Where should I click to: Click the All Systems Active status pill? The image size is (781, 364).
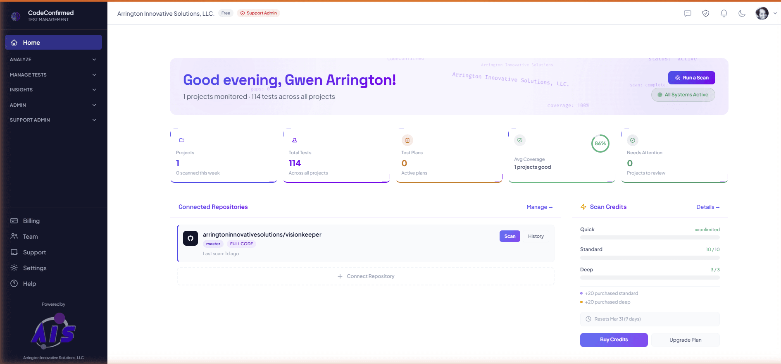(683, 95)
